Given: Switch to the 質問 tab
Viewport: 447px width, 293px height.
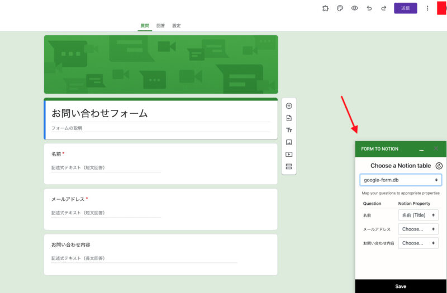Looking at the screenshot, I should (x=145, y=26).
